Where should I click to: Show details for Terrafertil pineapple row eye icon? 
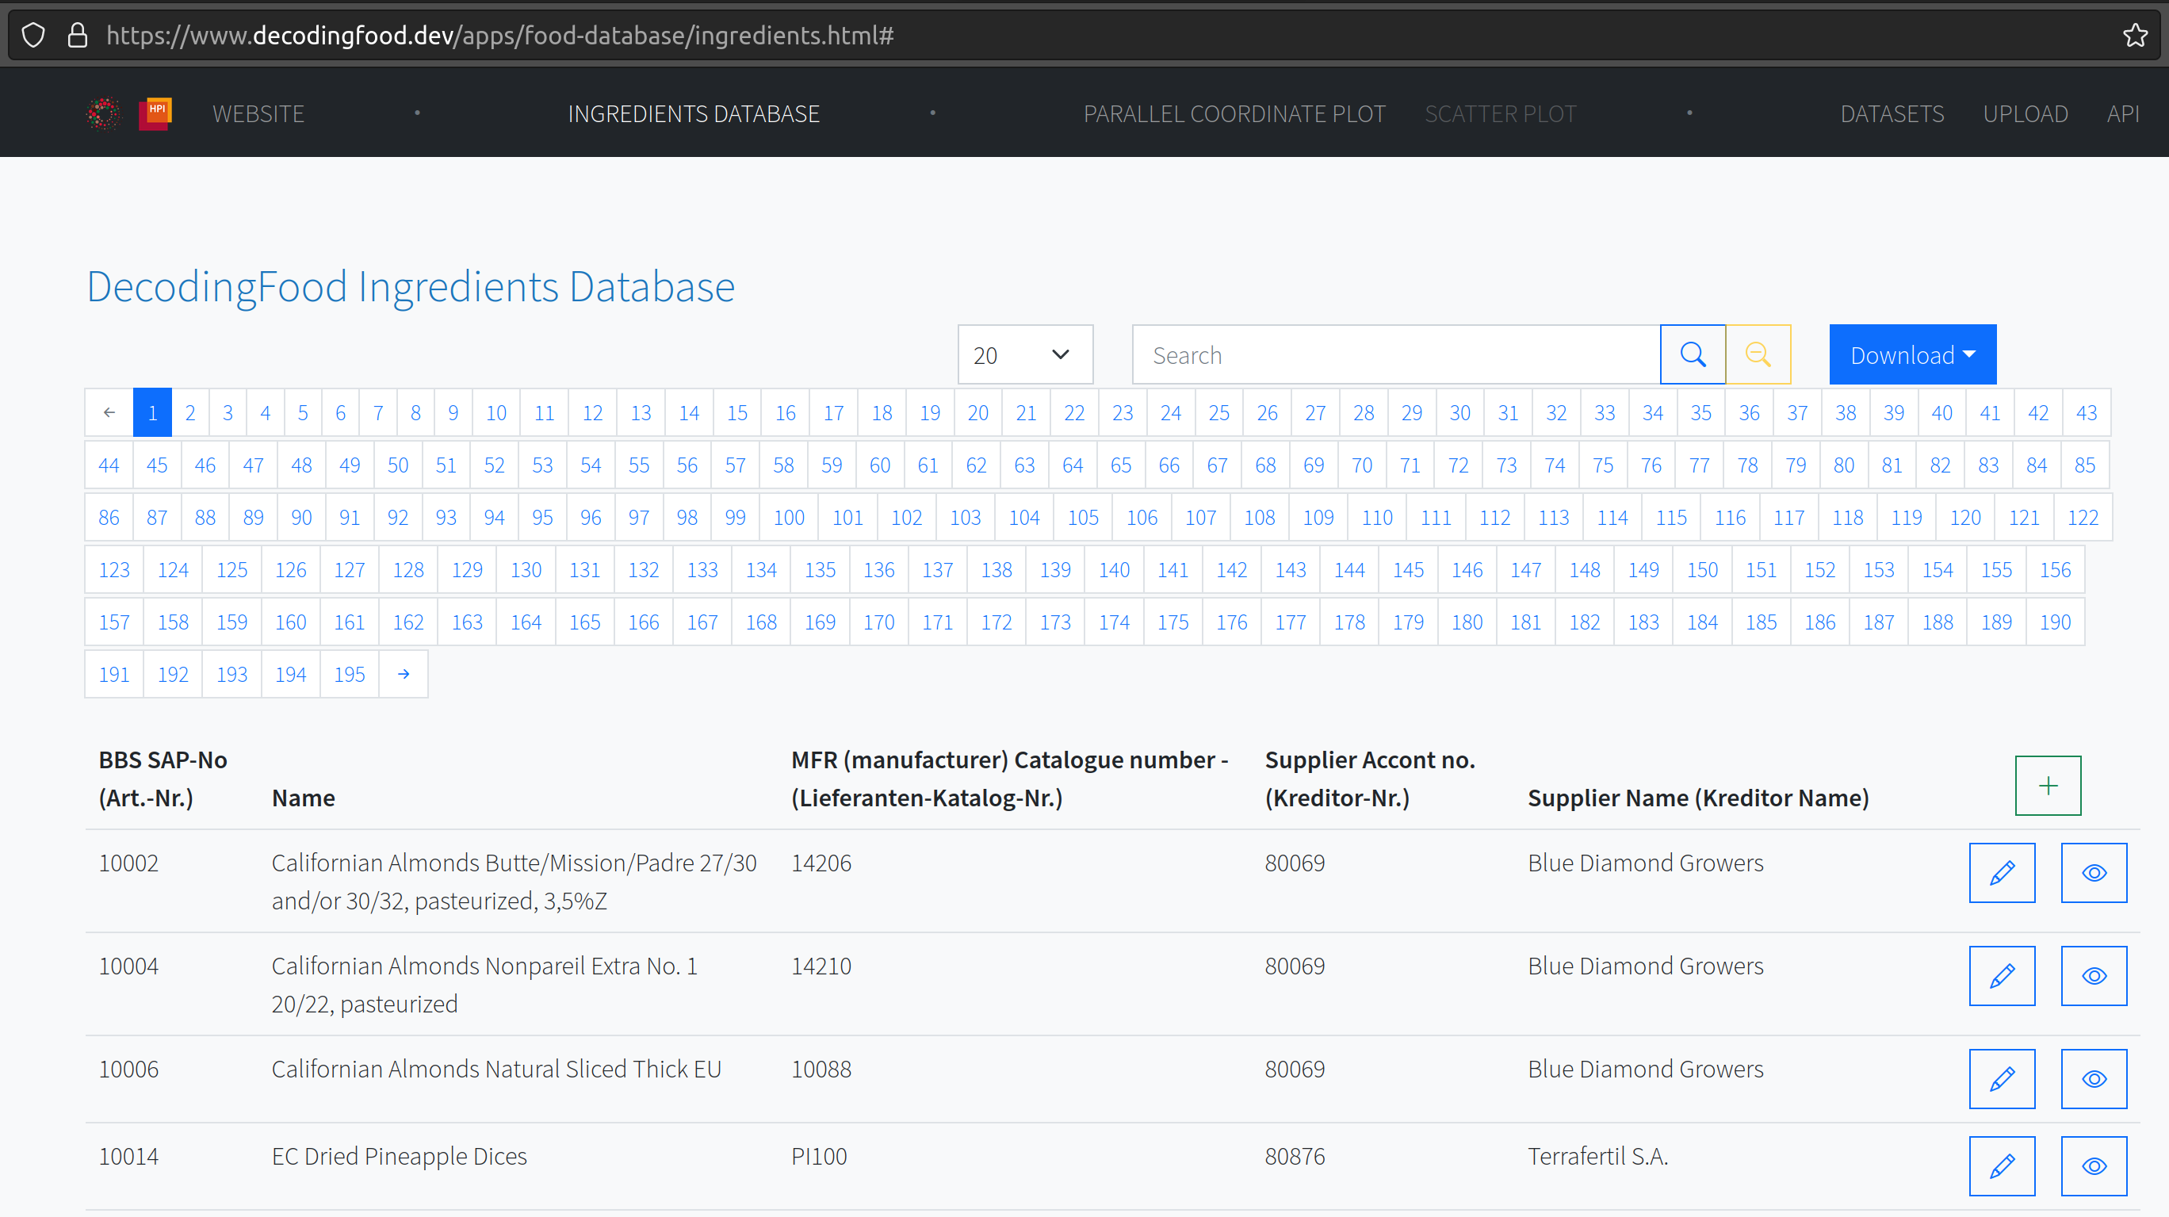[x=2093, y=1165]
